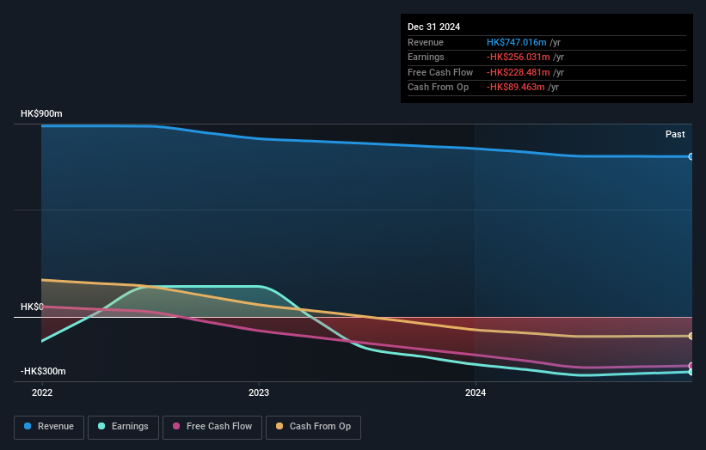The image size is (706, 450).
Task: Toggle the Earnings legend button
Action: point(123,427)
